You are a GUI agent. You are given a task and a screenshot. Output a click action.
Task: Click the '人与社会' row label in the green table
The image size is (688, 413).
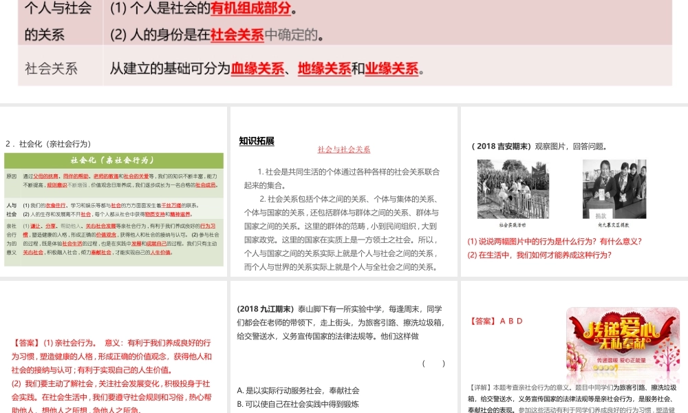click(12, 210)
